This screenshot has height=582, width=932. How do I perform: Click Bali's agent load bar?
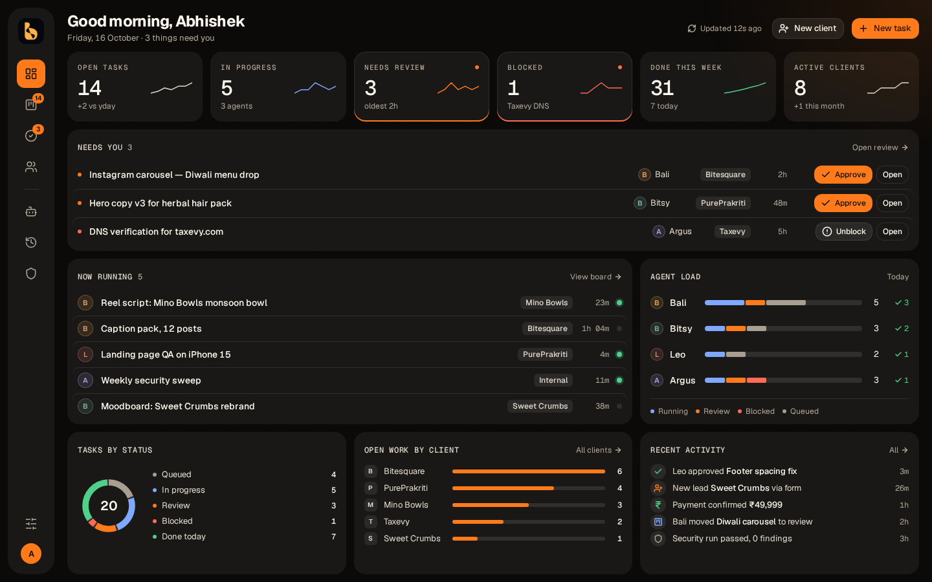click(783, 303)
